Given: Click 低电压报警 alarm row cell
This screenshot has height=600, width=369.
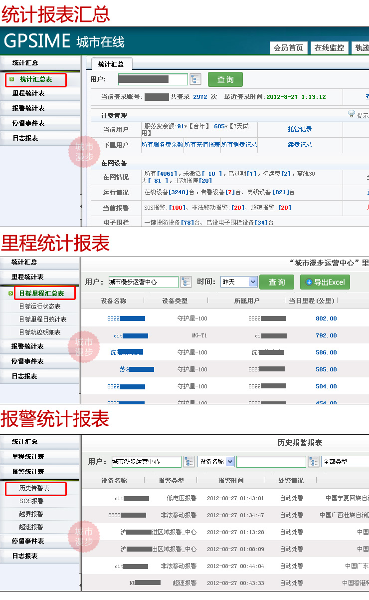Looking at the screenshot, I should tap(182, 498).
